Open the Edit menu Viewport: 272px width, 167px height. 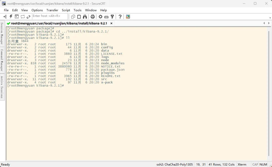tap(15, 10)
